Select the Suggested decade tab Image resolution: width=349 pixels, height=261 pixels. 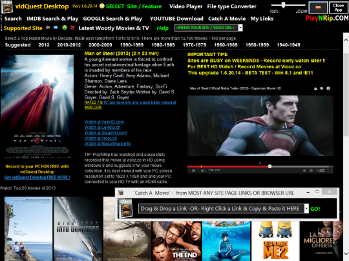point(17,45)
